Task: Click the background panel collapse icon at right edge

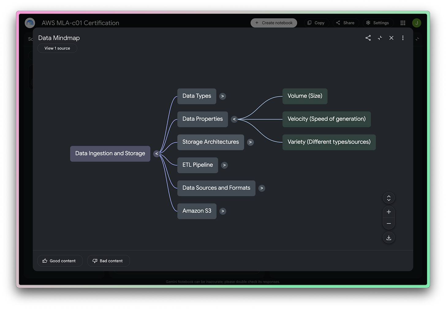Action: 417,39
